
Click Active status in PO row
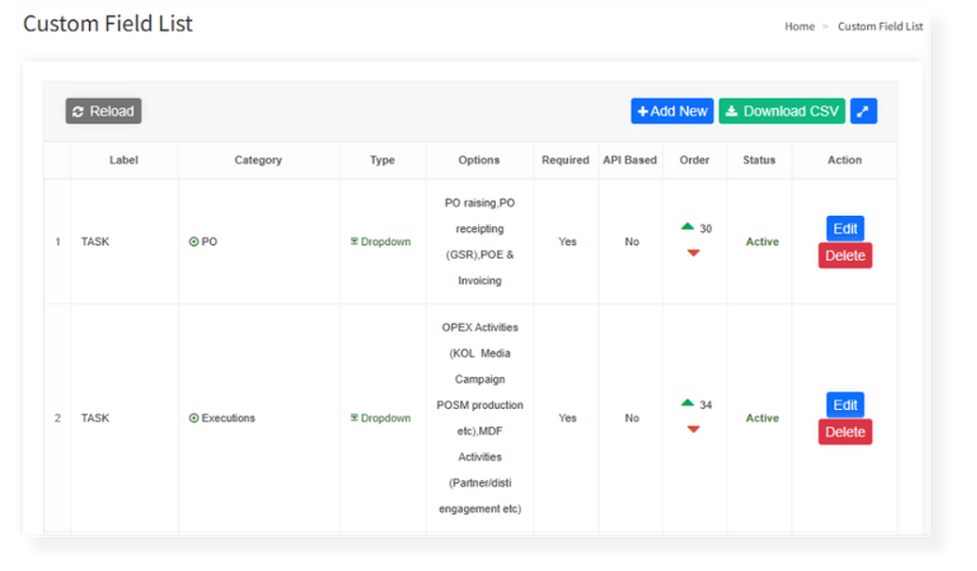coord(762,241)
